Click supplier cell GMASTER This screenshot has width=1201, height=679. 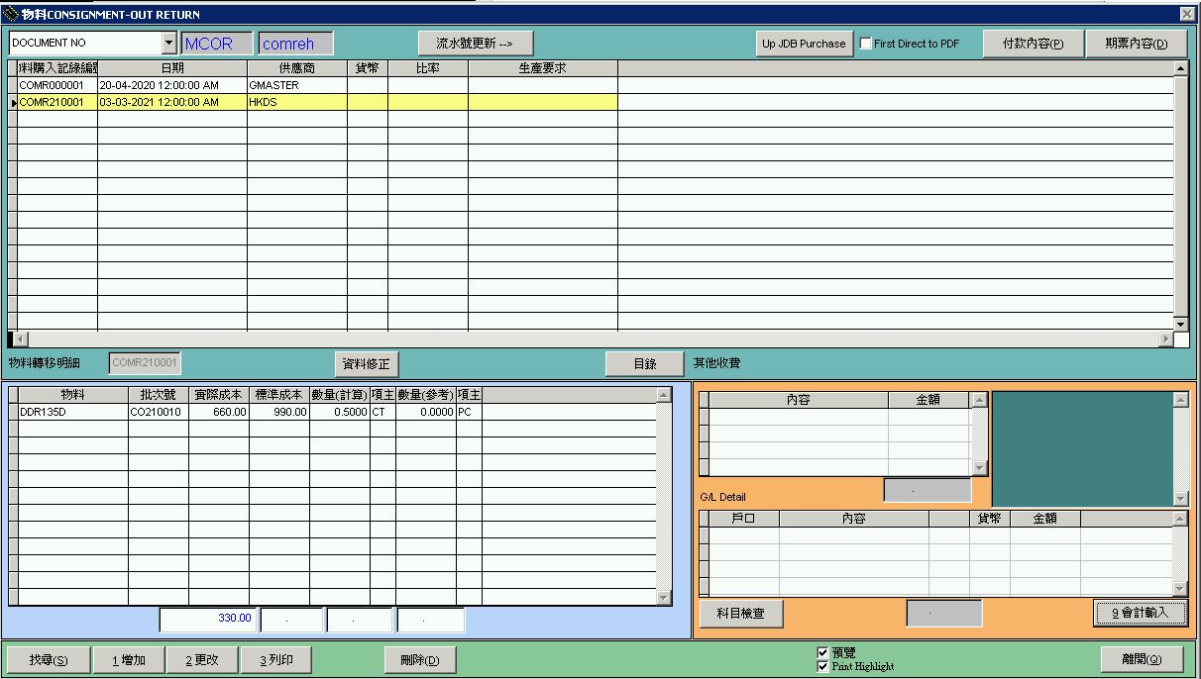tap(297, 85)
